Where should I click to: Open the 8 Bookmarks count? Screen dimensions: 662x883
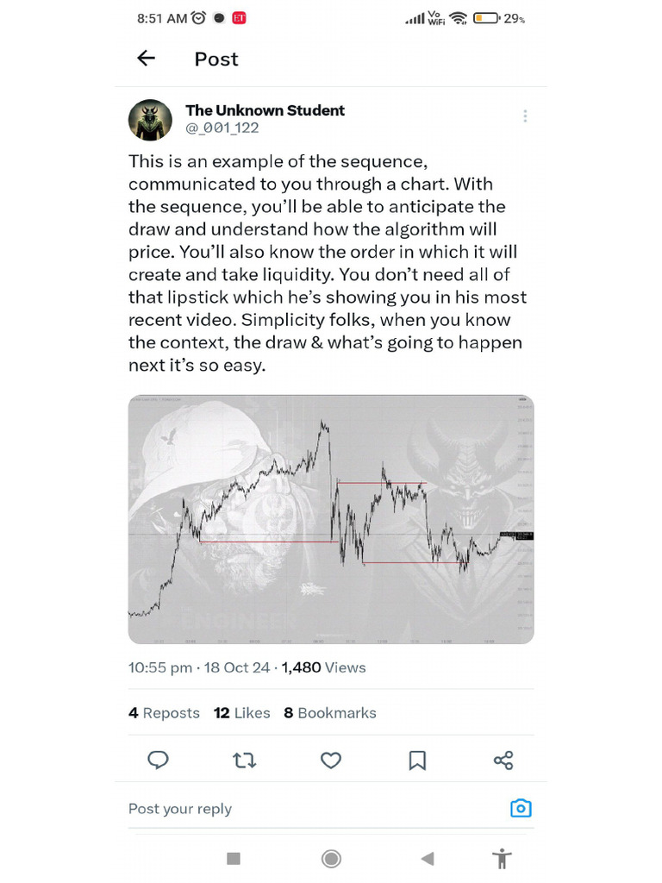tap(330, 713)
